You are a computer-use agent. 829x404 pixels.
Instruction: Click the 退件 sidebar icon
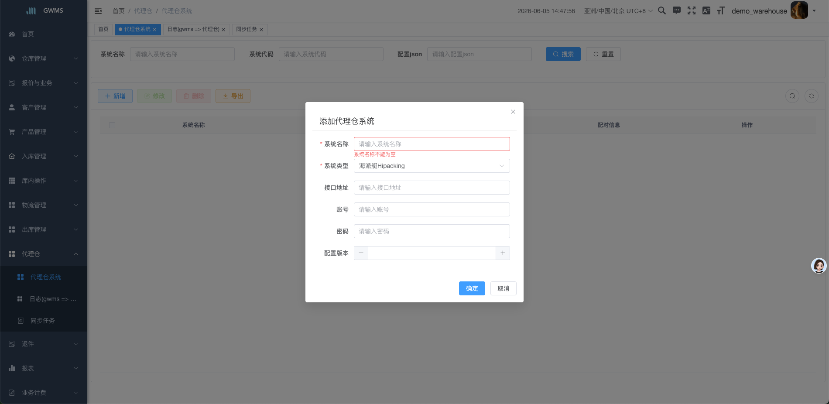[x=12, y=344]
